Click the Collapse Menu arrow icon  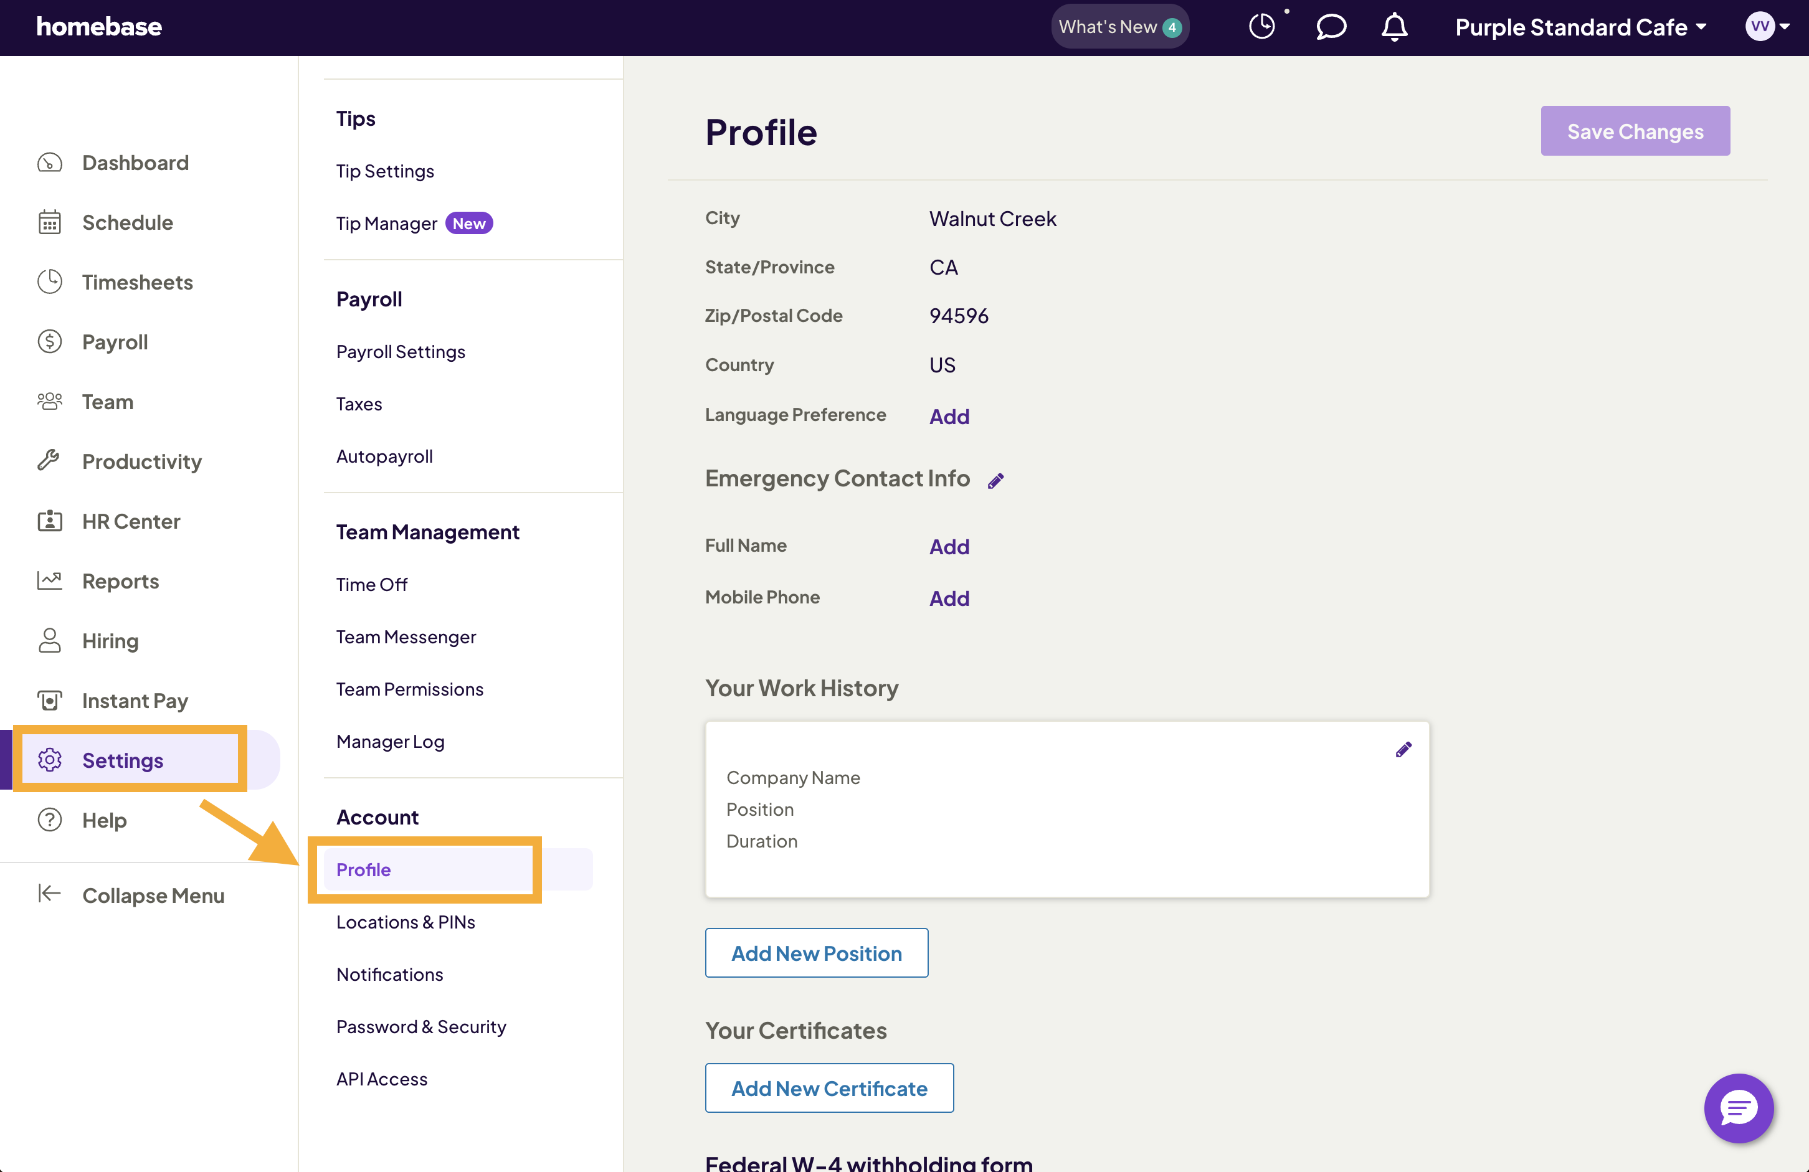pyautogui.click(x=49, y=895)
